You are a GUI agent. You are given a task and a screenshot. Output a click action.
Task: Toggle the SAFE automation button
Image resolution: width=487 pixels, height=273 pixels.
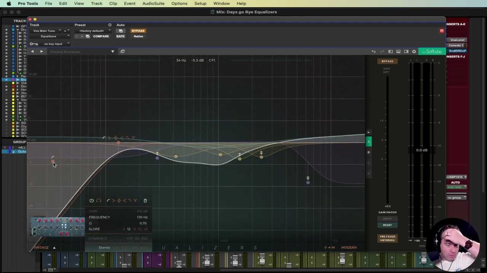[x=120, y=36]
